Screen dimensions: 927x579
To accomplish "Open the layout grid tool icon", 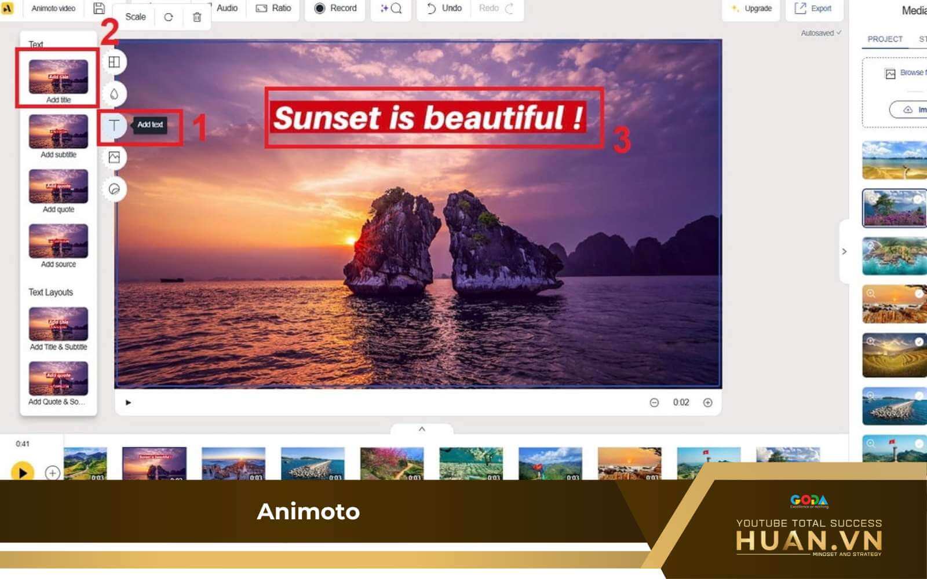I will point(114,62).
